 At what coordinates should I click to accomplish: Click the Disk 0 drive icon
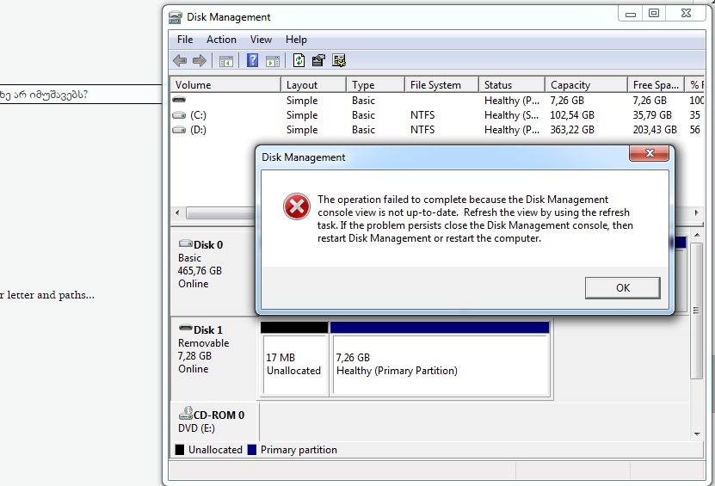(x=186, y=243)
